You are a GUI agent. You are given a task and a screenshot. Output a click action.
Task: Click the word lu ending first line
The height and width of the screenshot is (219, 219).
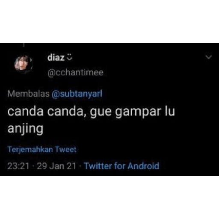tap(170, 111)
